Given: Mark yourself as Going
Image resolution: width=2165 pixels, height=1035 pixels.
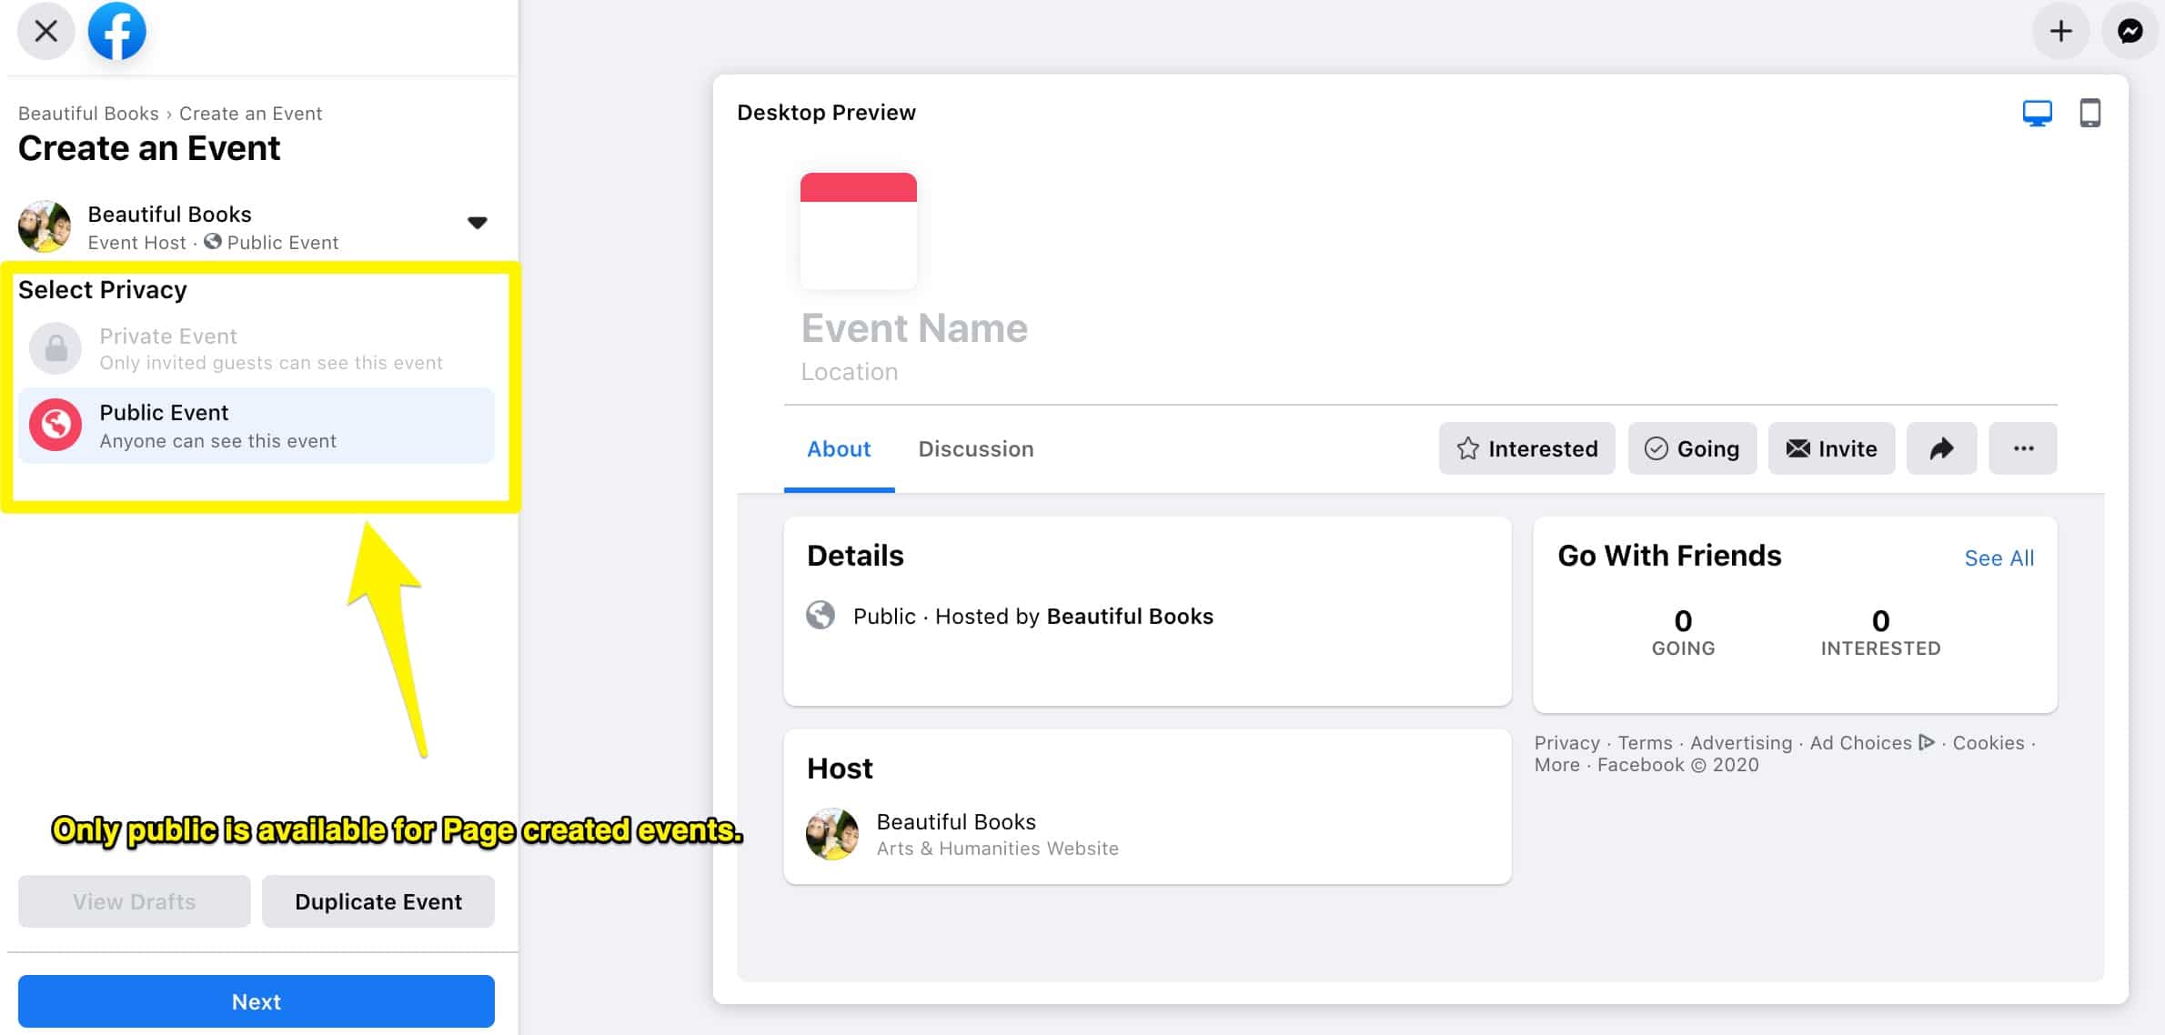Looking at the screenshot, I should 1692,448.
